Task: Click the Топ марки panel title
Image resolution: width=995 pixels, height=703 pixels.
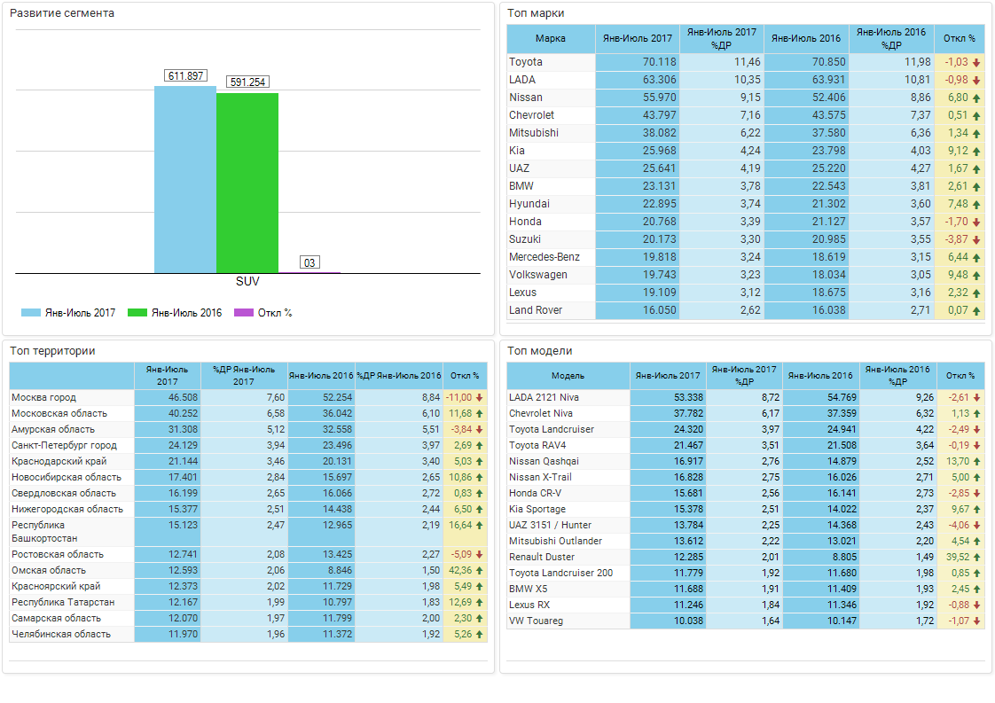Action: coord(536,13)
